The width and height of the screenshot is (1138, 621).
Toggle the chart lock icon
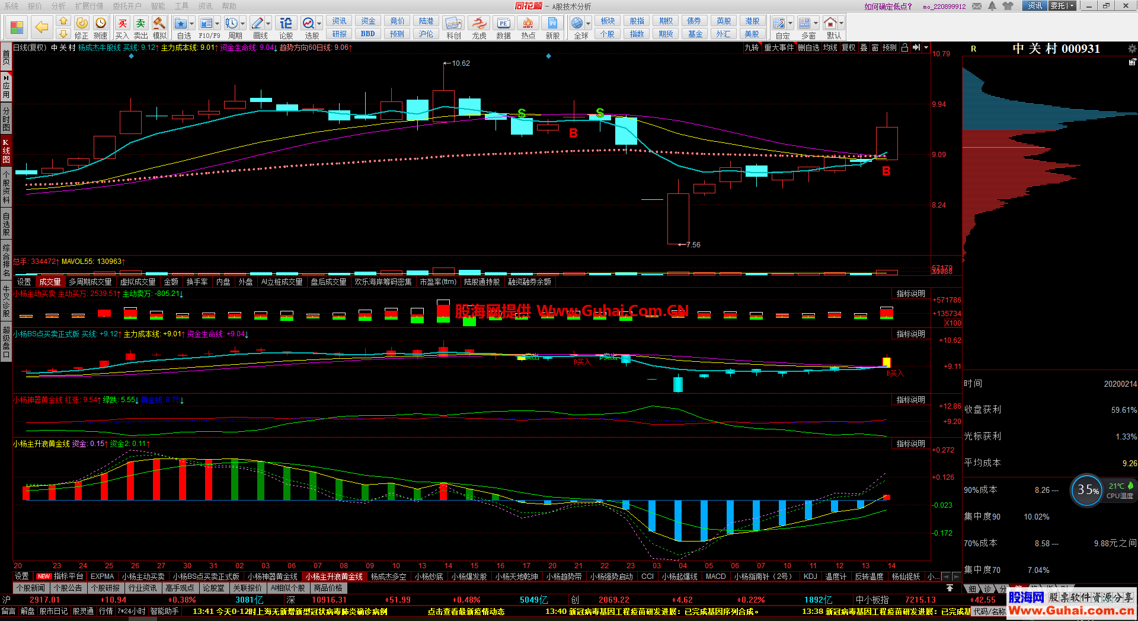point(904,47)
